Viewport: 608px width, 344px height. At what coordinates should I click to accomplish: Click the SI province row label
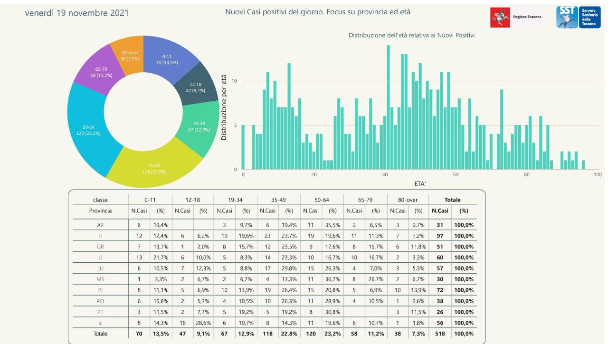click(x=100, y=323)
